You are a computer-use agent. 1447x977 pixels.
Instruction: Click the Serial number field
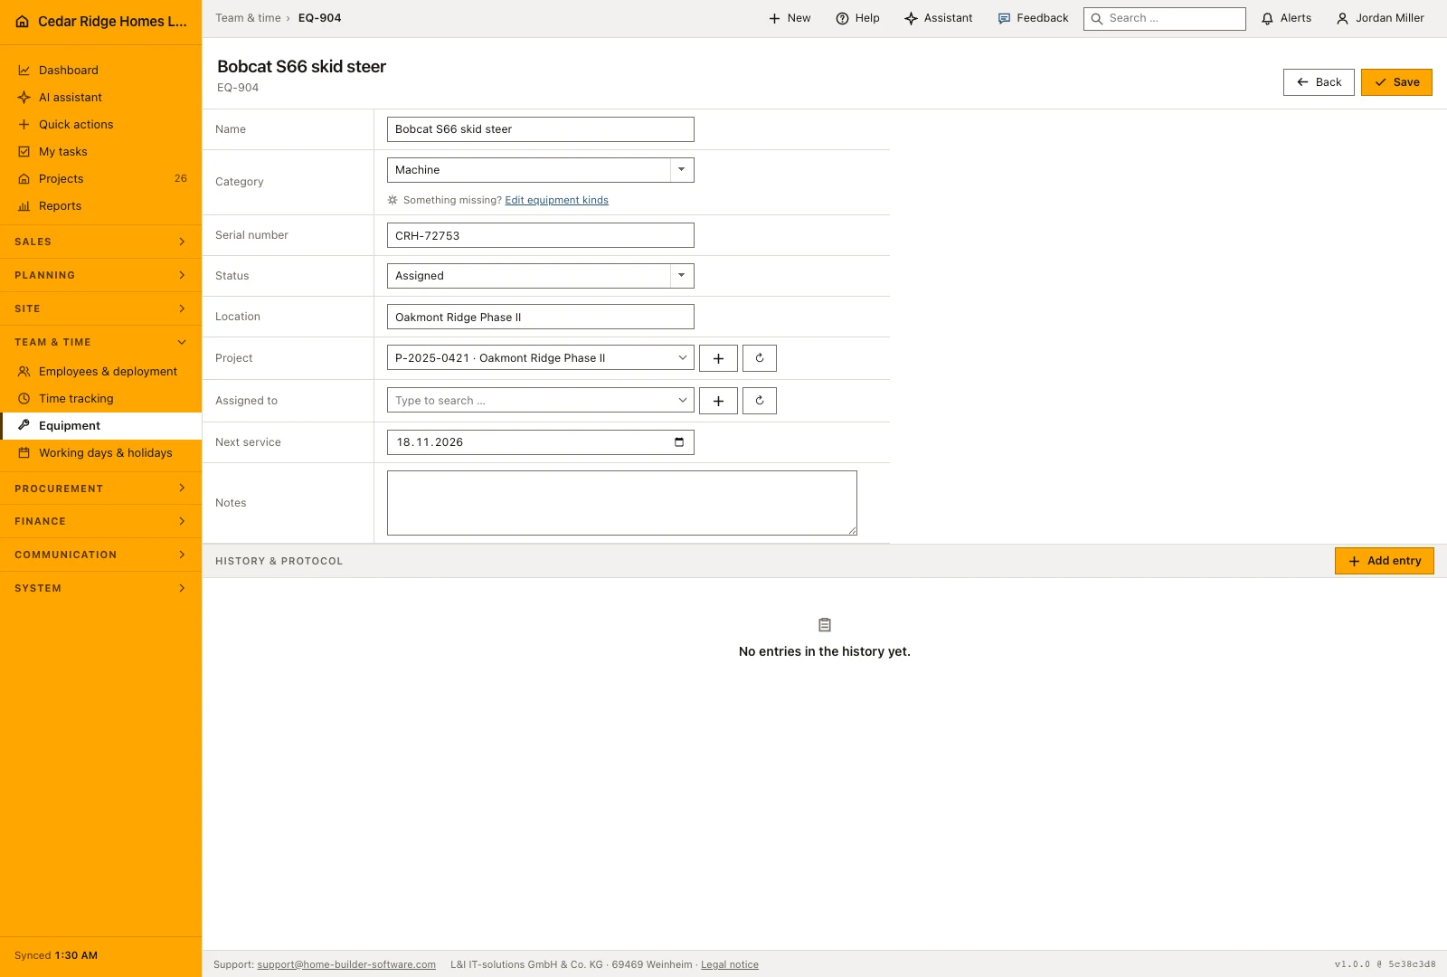pyautogui.click(x=541, y=235)
